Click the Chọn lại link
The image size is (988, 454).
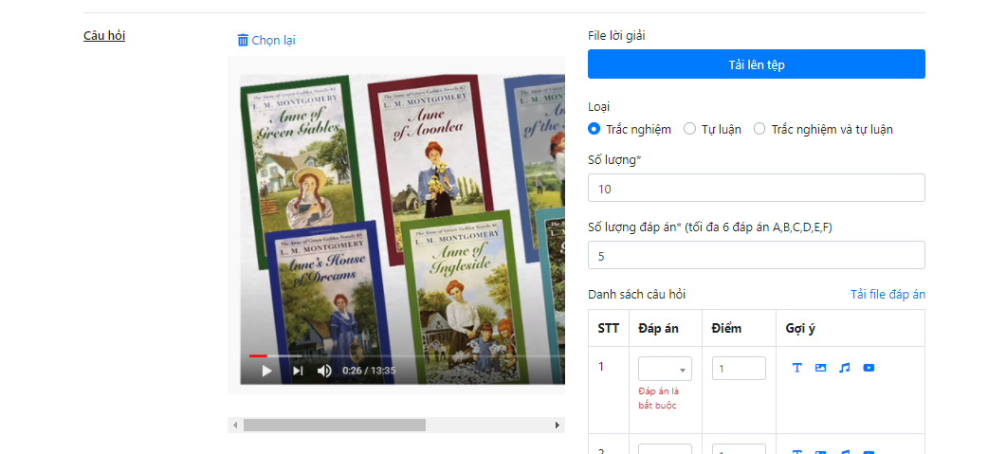pyautogui.click(x=273, y=41)
